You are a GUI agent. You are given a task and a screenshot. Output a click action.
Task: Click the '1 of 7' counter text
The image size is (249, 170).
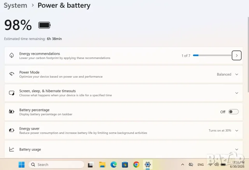(186, 56)
